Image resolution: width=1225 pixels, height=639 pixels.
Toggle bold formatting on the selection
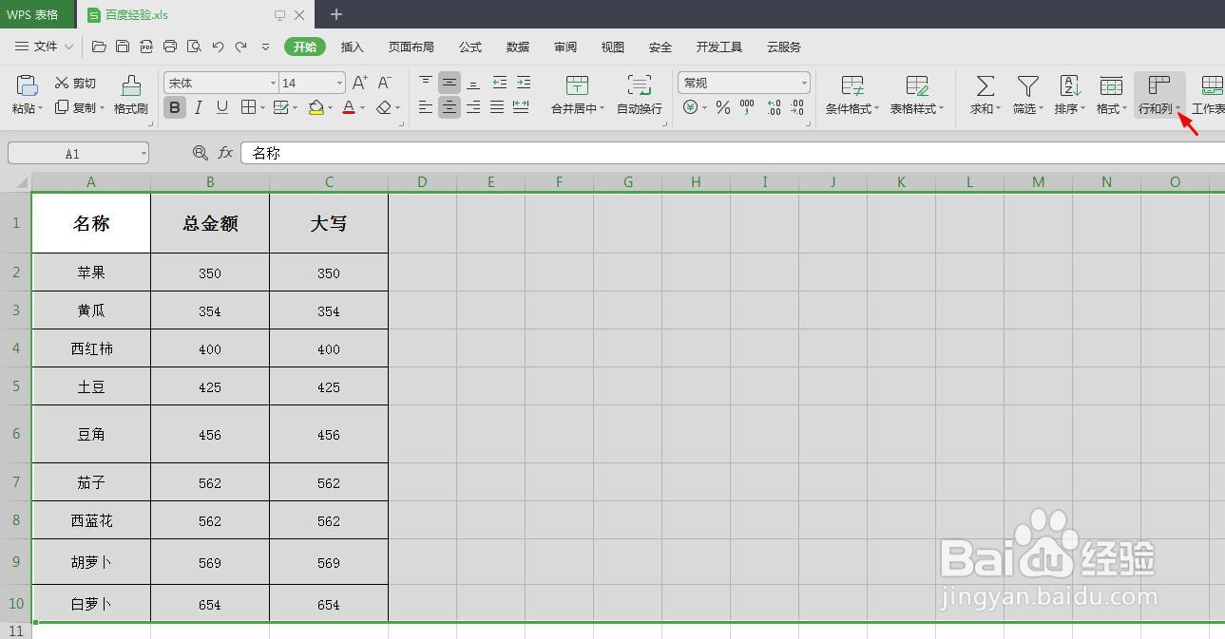174,107
